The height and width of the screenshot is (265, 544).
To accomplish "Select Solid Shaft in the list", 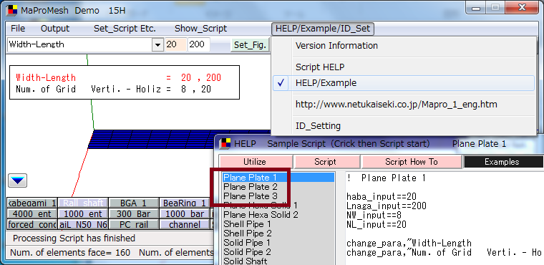I will click(x=246, y=261).
